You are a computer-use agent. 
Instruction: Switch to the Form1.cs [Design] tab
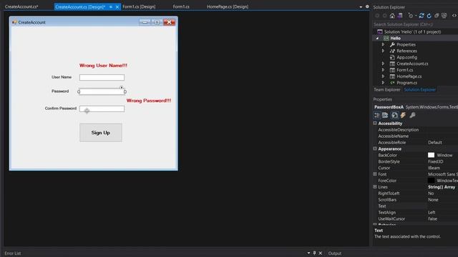tap(139, 6)
